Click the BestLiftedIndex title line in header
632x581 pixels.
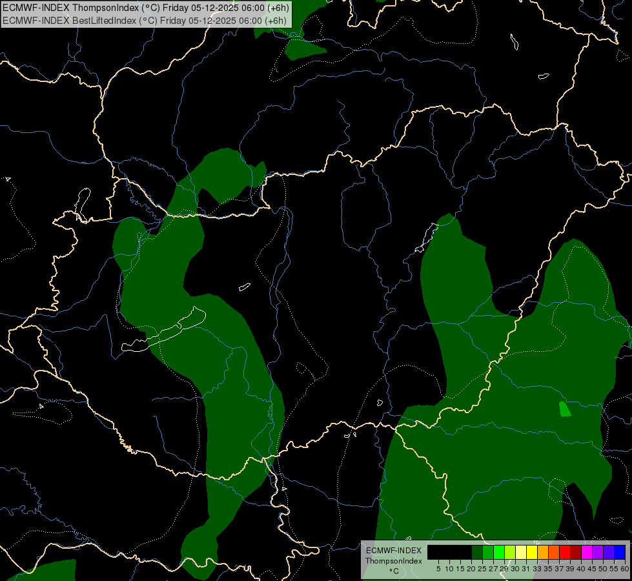tap(145, 21)
